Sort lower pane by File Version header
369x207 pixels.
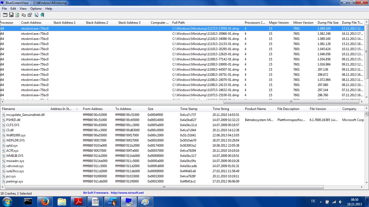tap(324, 109)
